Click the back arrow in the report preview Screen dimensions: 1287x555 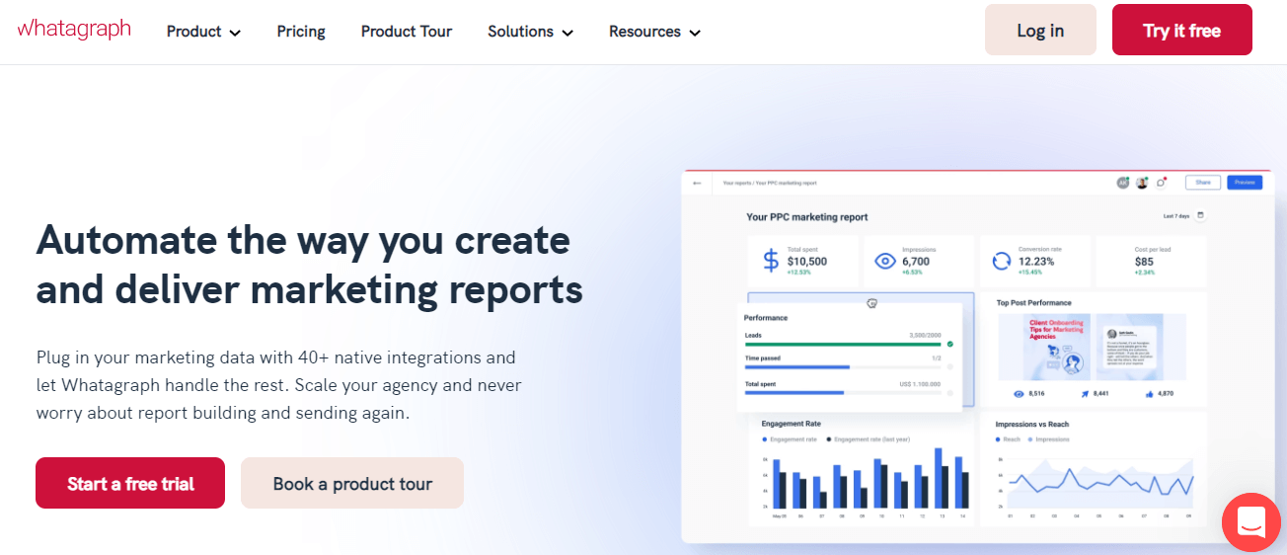[697, 183]
